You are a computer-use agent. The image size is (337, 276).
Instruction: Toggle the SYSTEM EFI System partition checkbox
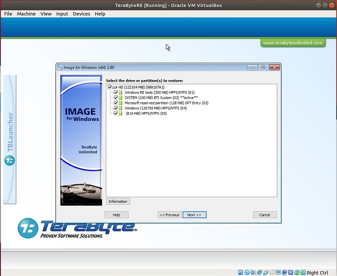pos(116,98)
